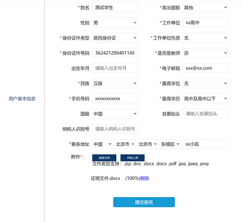Expand the 性别 gender dropdown
The image size is (243, 222).
point(115,23)
